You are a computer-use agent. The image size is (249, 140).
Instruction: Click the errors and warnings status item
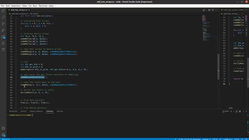tap(6, 139)
